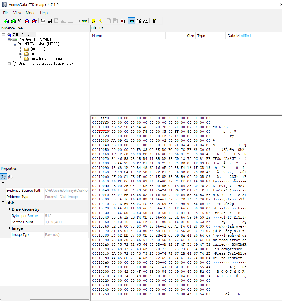The width and height of the screenshot is (282, 301).
Task: Collapse the top unnamed properties section
Action: [3, 184]
